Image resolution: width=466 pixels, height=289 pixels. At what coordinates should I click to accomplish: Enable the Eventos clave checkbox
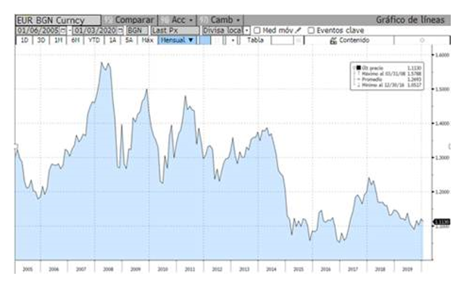click(x=311, y=30)
